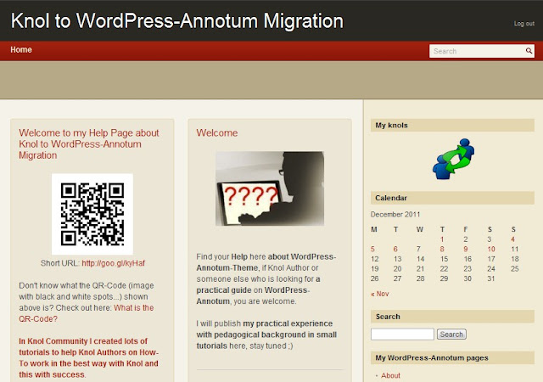Open the Home menu item
This screenshot has width=543, height=382.
21,50
